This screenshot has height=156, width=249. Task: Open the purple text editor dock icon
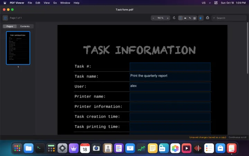tap(119, 148)
